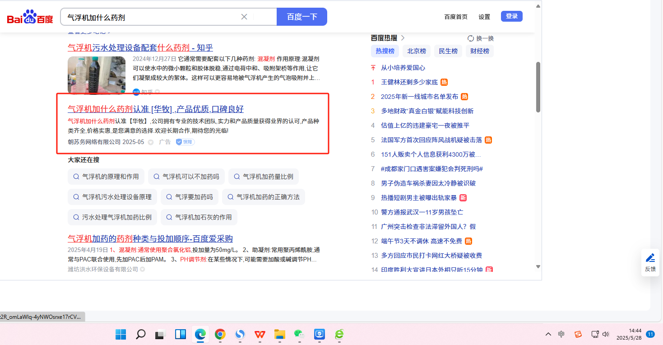Screen dimensions: 663x345
Task: Click the 登录 button
Action: pyautogui.click(x=512, y=16)
